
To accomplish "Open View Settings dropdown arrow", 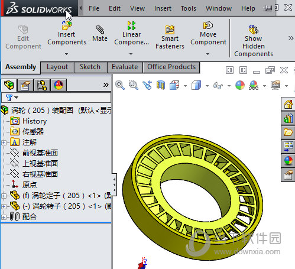I will (x=286, y=86).
